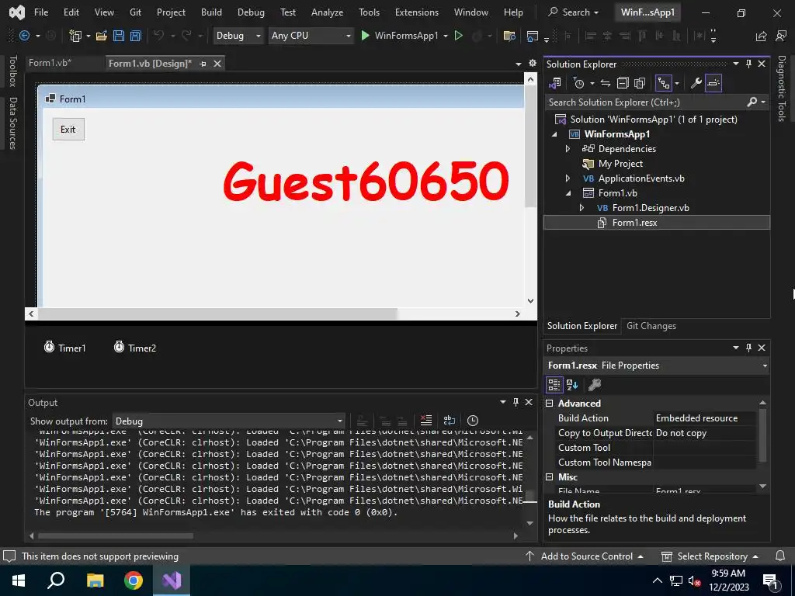
Task: Click the New Project toolbar icon
Action: coord(75,36)
